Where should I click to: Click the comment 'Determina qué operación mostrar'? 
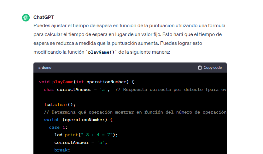coord(135,112)
